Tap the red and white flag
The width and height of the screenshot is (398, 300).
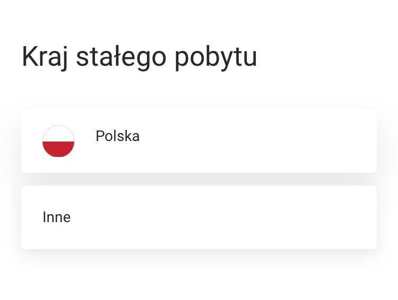[58, 141]
